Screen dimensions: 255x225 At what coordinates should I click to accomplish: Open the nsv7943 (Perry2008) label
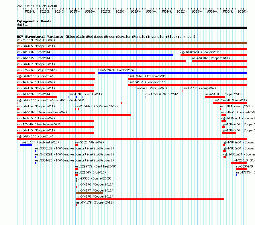[x=151, y=88]
